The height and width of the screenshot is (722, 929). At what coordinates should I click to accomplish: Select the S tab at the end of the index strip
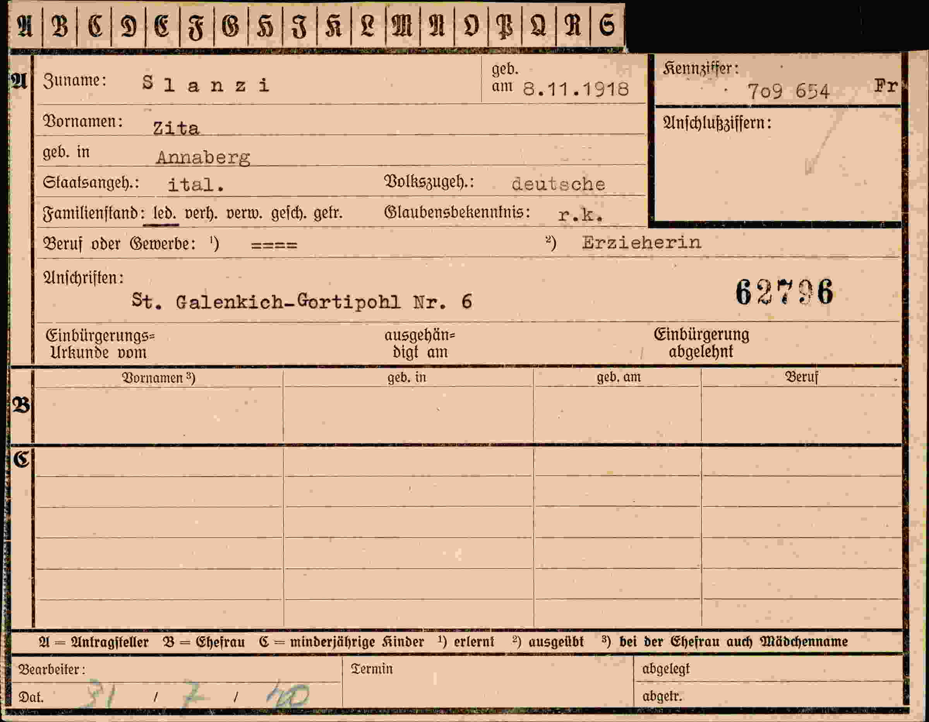(x=607, y=26)
